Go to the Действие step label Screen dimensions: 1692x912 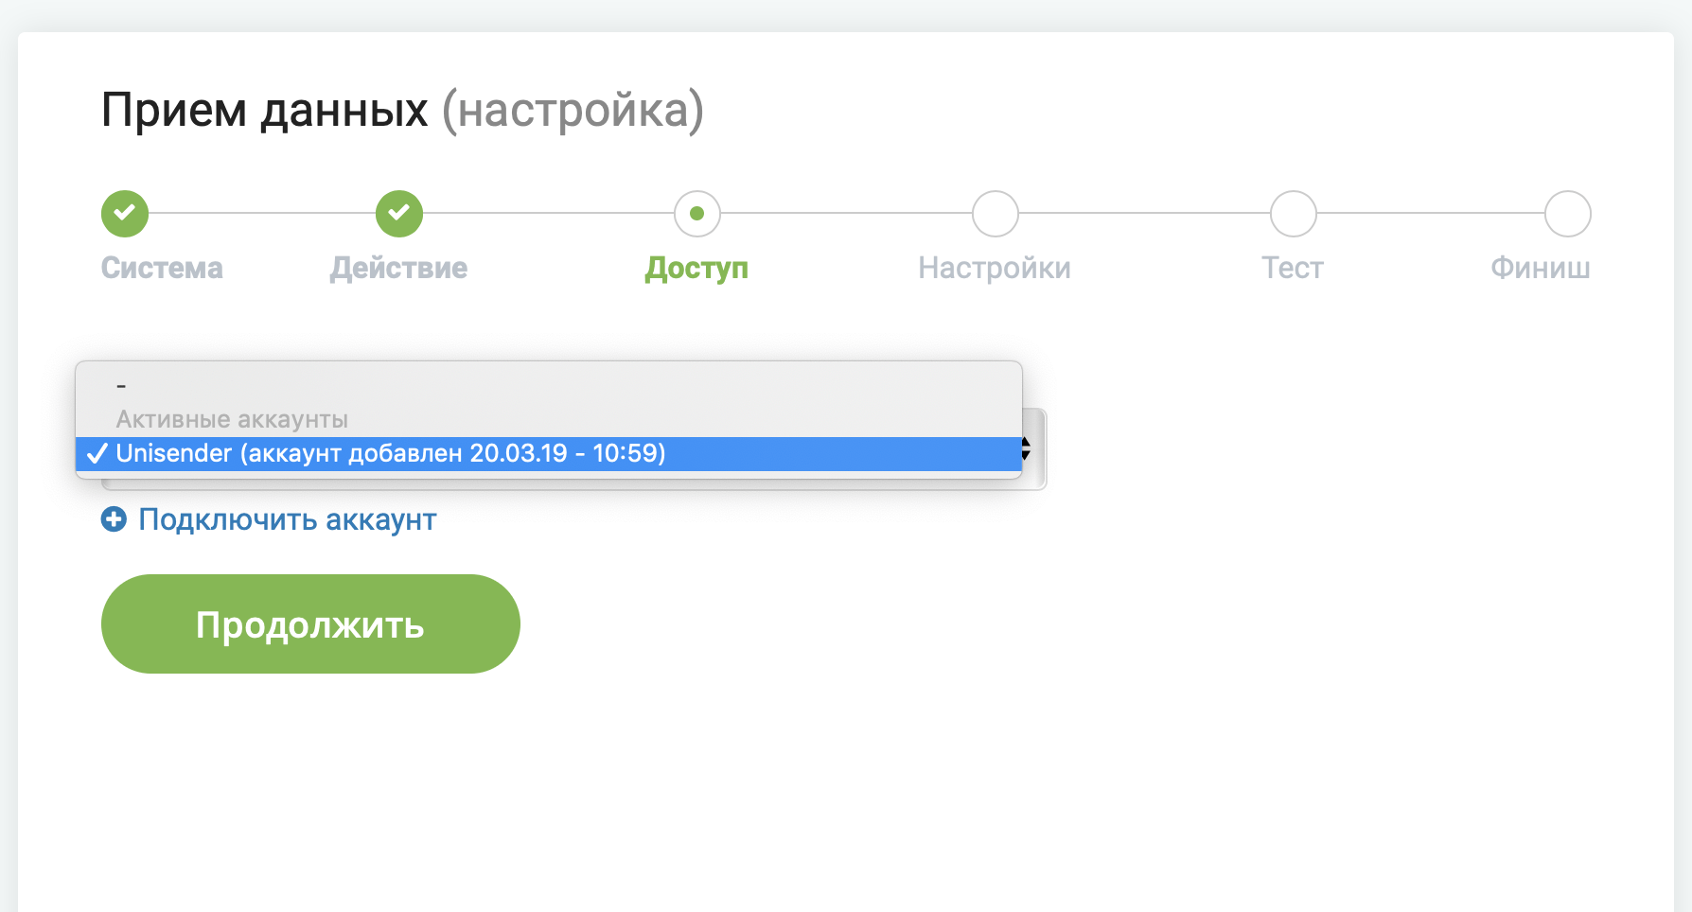(x=398, y=268)
